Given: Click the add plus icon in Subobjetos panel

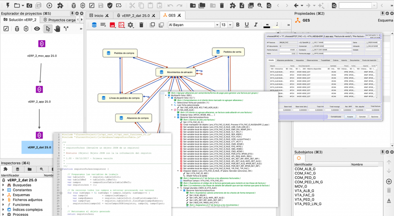Looking at the screenshot, I should tap(389, 181).
